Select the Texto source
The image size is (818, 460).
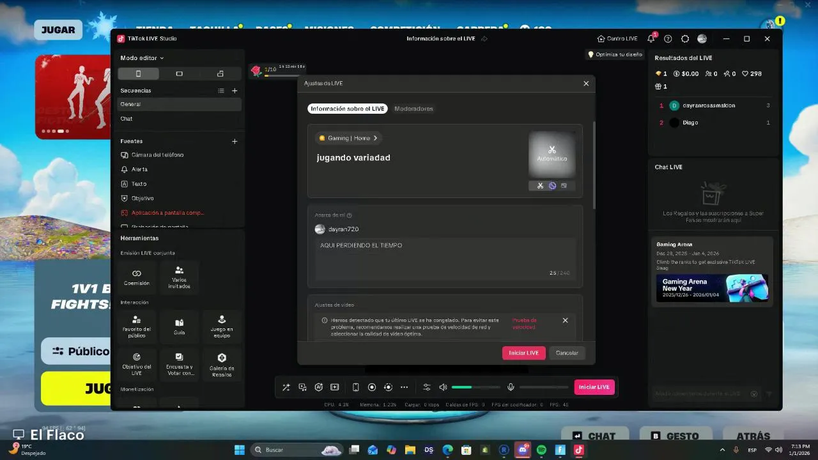point(180,184)
